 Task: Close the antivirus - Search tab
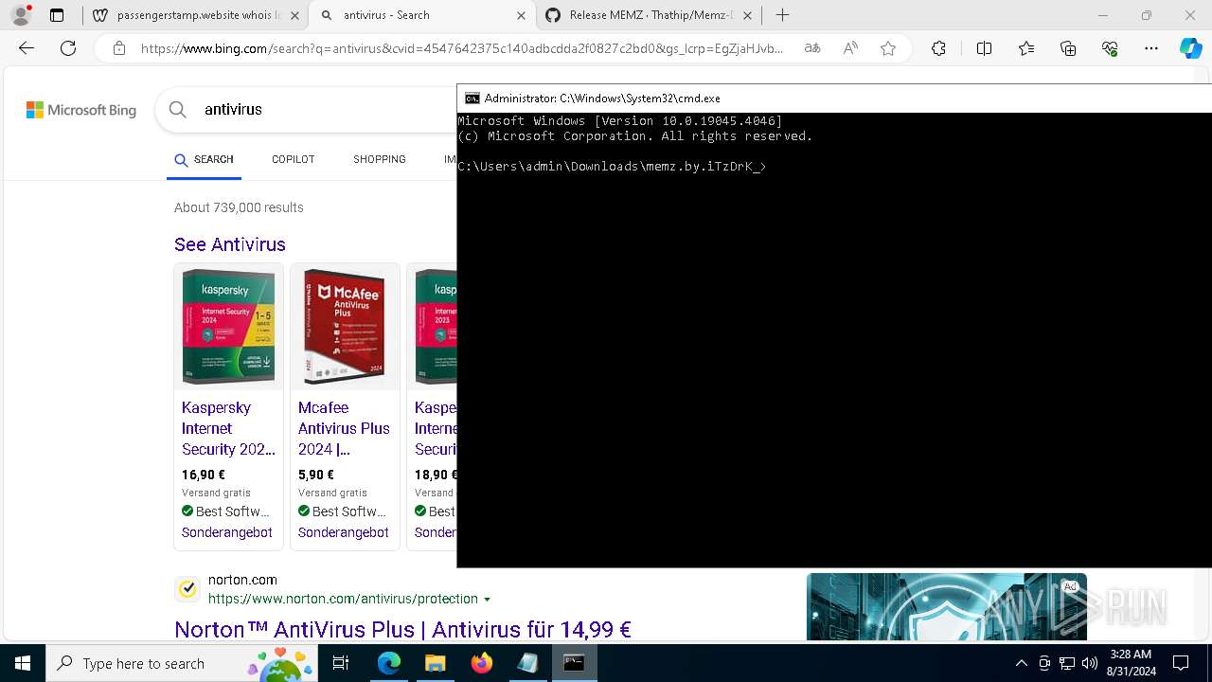click(x=522, y=15)
